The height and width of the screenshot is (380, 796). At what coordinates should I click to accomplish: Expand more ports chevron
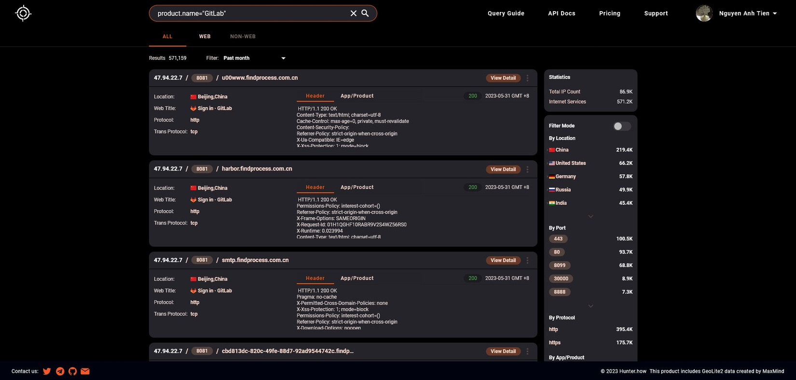click(590, 306)
